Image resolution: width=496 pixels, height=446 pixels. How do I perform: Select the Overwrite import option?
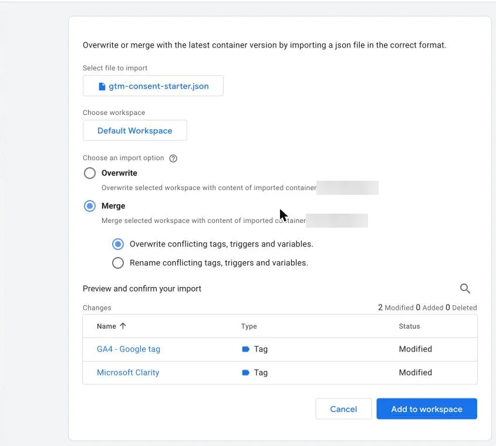(x=90, y=173)
